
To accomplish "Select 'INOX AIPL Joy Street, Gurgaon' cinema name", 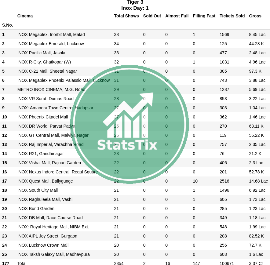I will [47, 236].
